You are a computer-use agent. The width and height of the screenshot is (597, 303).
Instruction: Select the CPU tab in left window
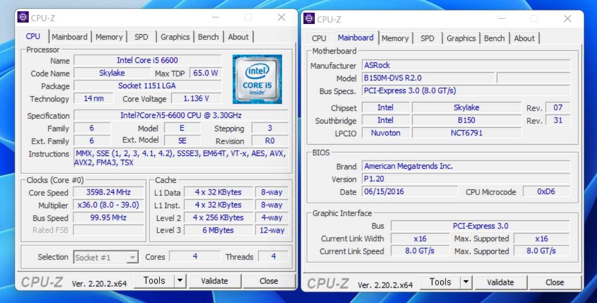(33, 36)
